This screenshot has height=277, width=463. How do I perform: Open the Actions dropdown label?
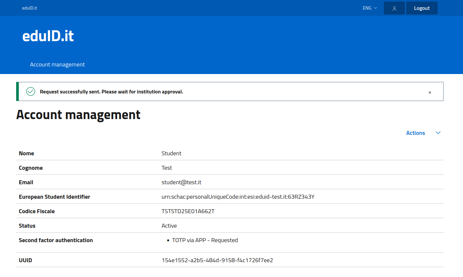(415, 133)
